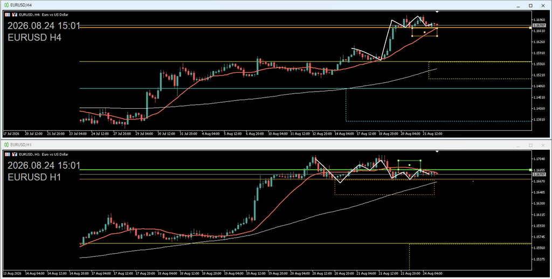Click the 'EURUSD H4' large text label

pyautogui.click(x=34, y=37)
